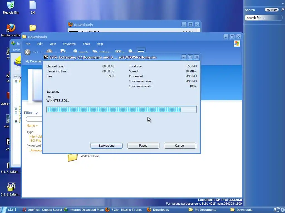This screenshot has height=213, width=285.
Task: Click the Back arrow in Downloads explorer
Action: [x=28, y=52]
